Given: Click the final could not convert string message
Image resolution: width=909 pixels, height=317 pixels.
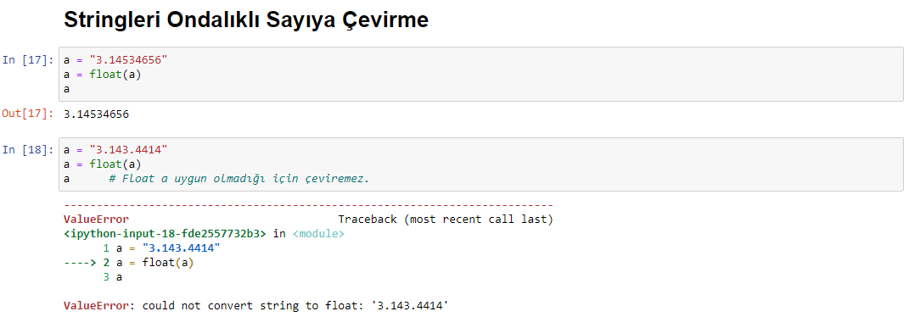Looking at the screenshot, I should pos(295,306).
